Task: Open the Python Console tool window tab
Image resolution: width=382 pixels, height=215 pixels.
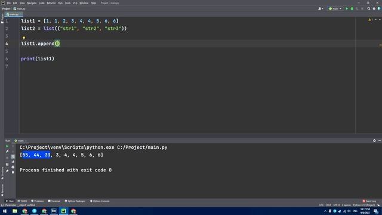Action: (x=100, y=201)
